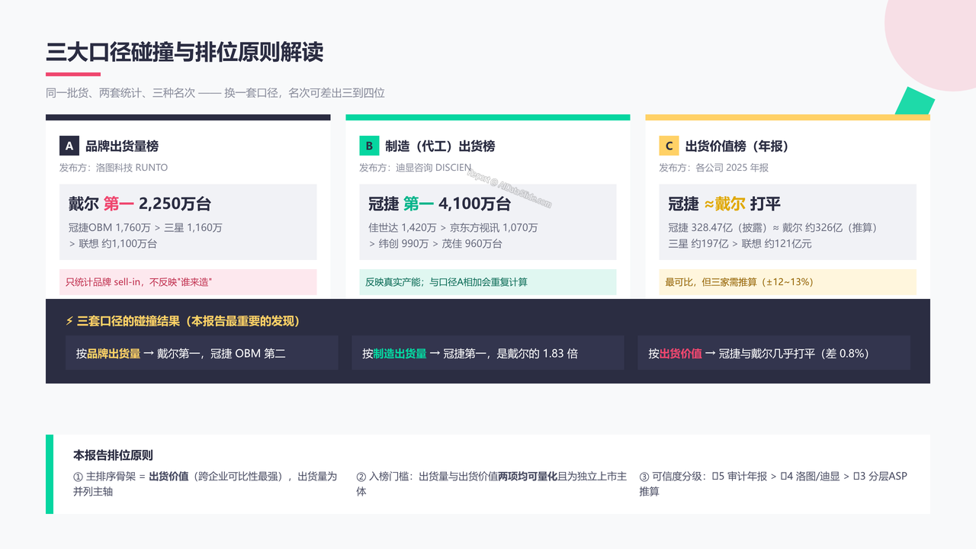Click principle ① 主排序骨架 = 出货价值
The image size is (976, 549).
tap(206, 483)
